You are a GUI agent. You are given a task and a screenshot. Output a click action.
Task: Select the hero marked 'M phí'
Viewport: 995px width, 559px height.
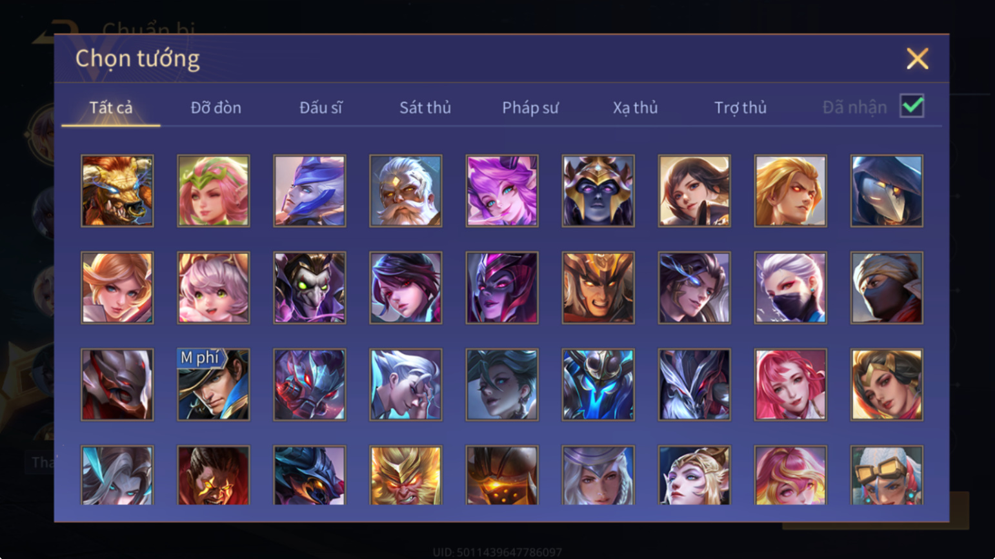pos(214,385)
